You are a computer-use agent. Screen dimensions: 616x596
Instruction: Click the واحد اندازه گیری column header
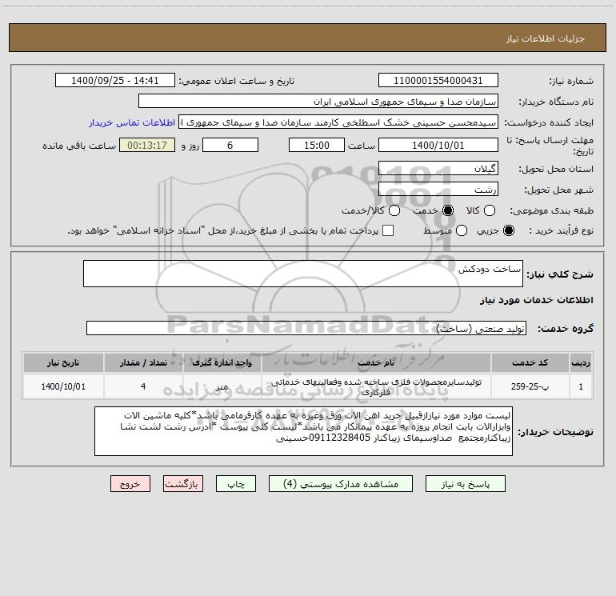point(222,362)
